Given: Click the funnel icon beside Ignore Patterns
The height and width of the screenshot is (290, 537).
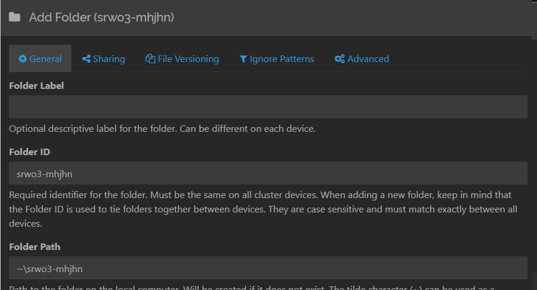Looking at the screenshot, I should pos(243,58).
